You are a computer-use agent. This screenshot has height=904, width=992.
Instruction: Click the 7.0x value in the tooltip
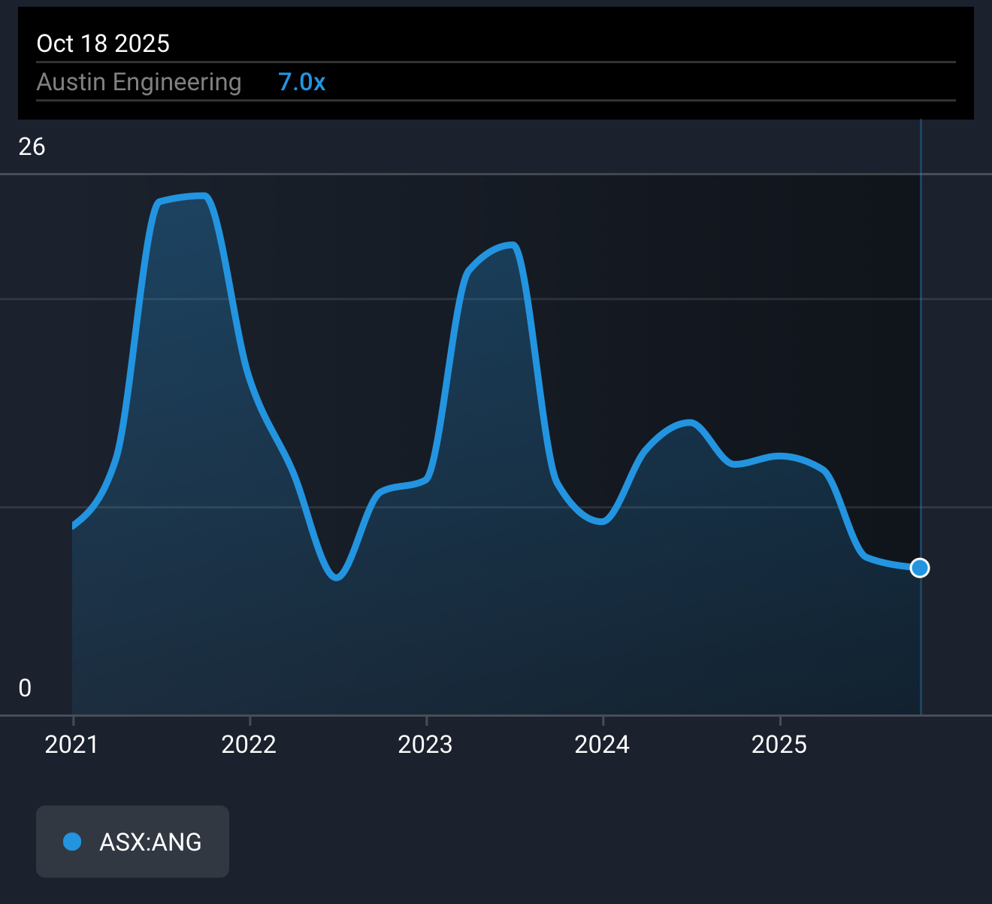coord(301,82)
